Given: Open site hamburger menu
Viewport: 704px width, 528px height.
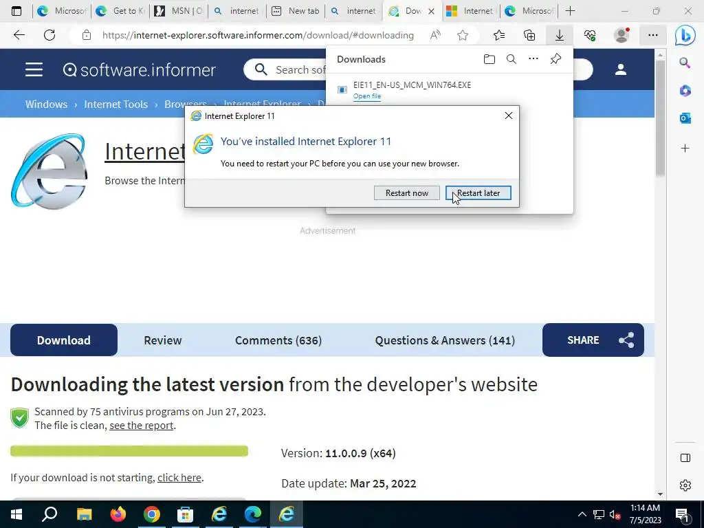Looking at the screenshot, I should [34, 69].
